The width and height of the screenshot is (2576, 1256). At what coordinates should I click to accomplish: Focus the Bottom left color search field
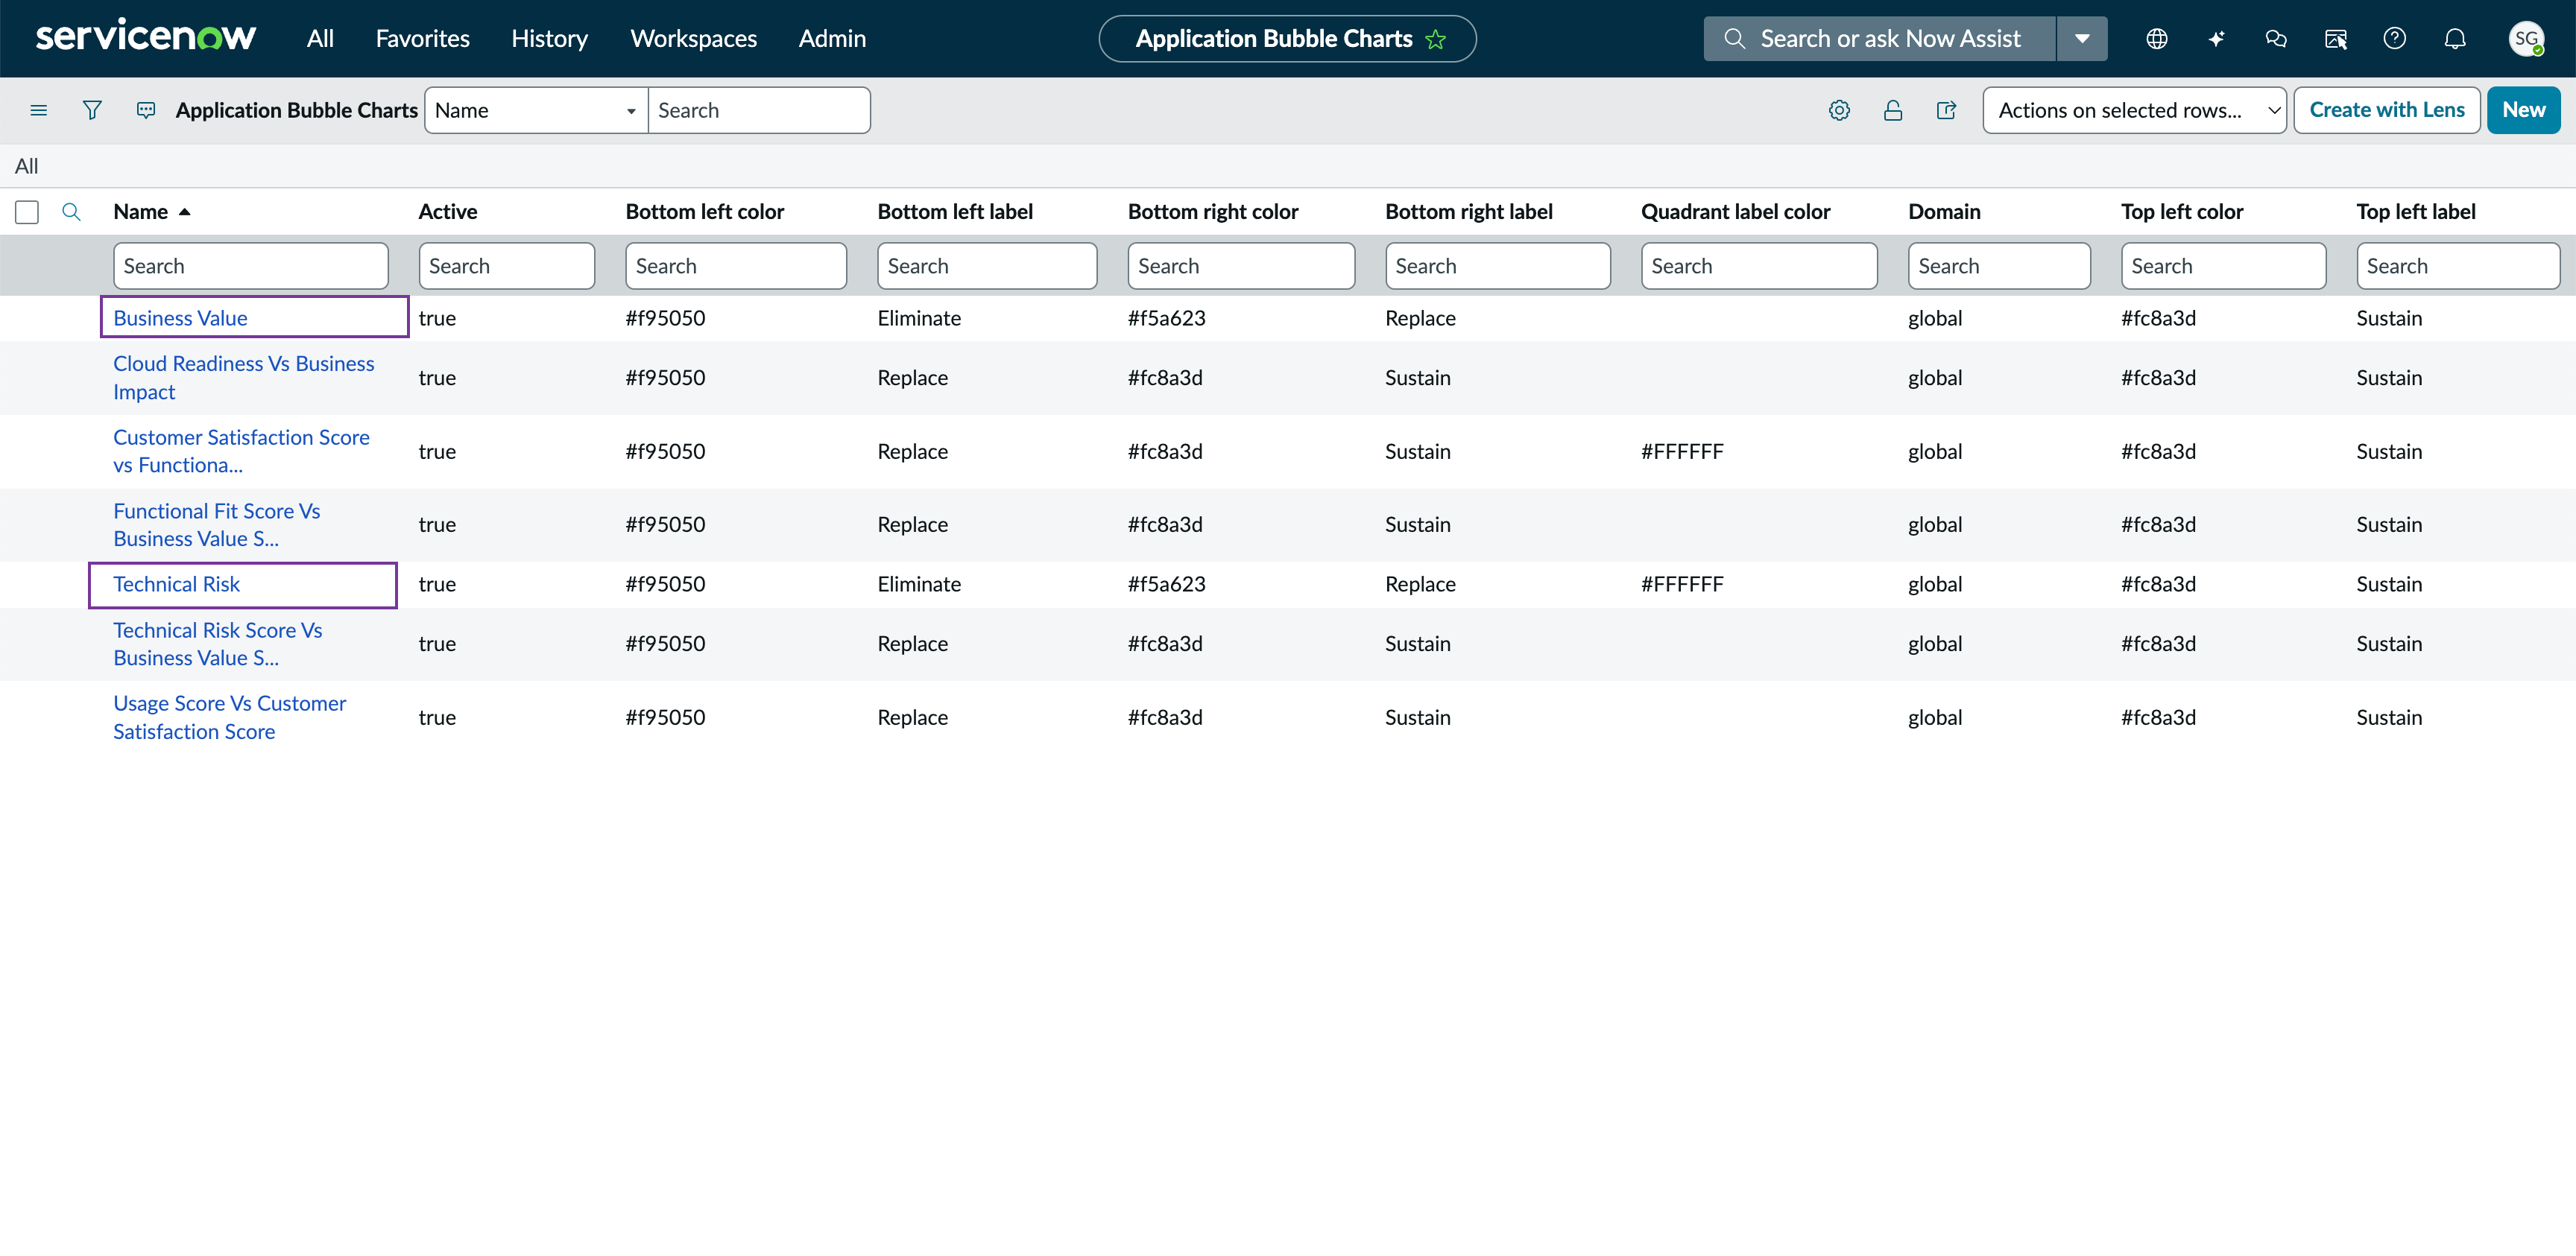click(736, 266)
